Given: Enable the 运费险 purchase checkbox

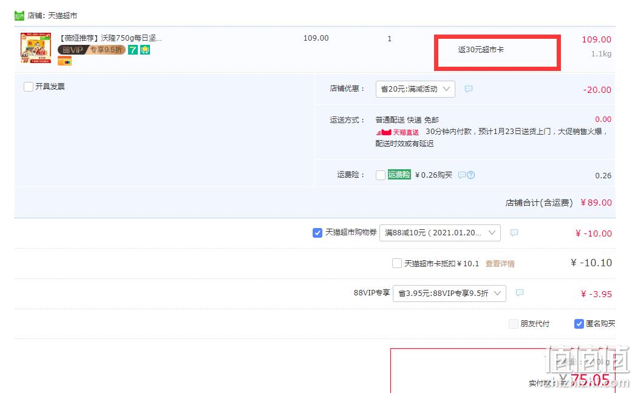Looking at the screenshot, I should tap(380, 175).
